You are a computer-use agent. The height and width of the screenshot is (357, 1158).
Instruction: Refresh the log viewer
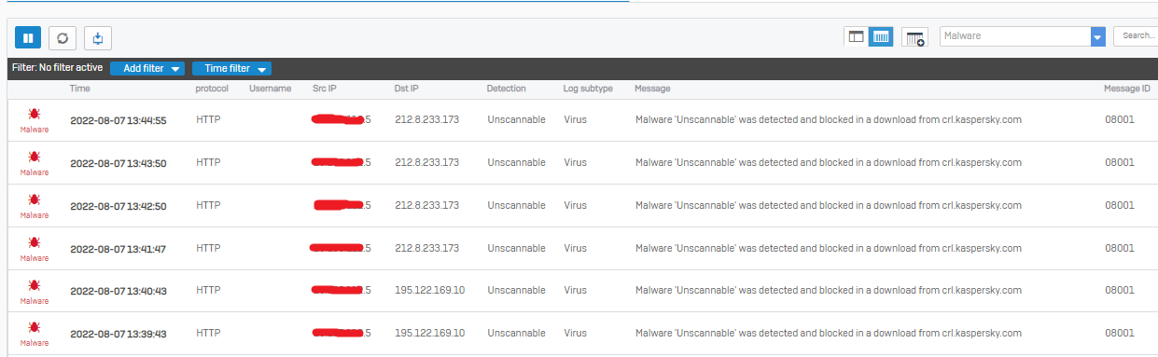pyautogui.click(x=63, y=37)
